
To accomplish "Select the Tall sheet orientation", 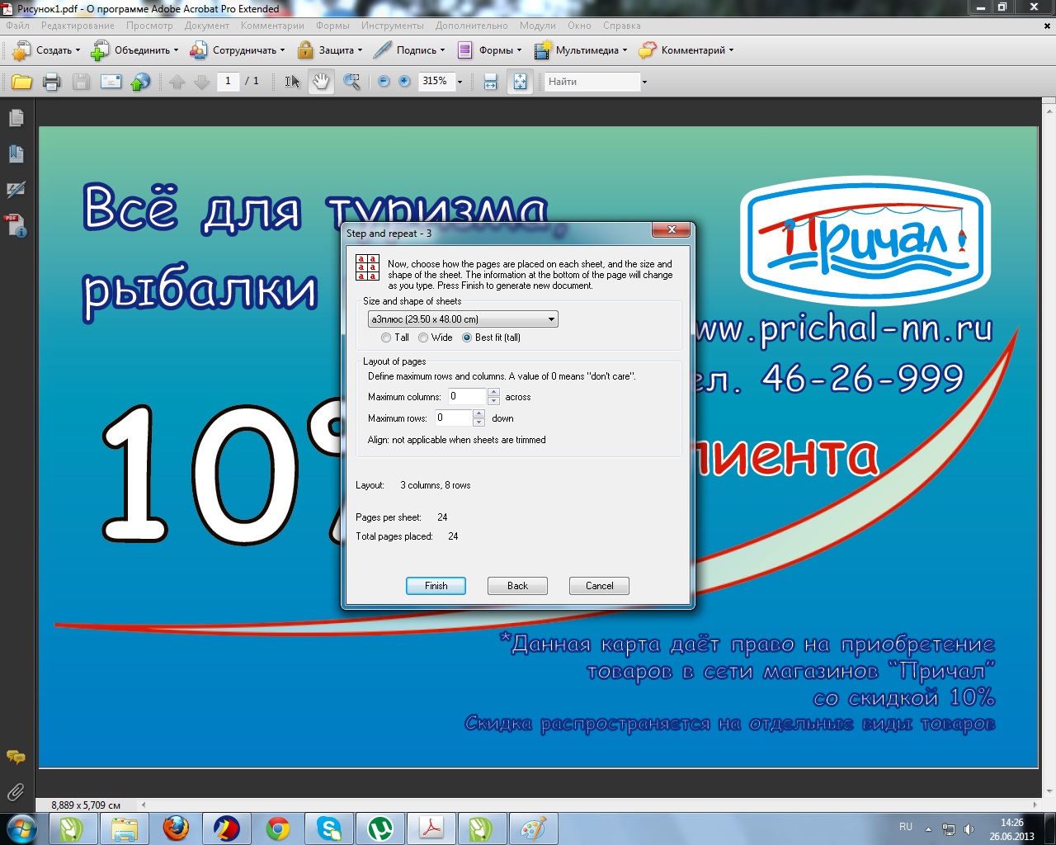I will 386,338.
